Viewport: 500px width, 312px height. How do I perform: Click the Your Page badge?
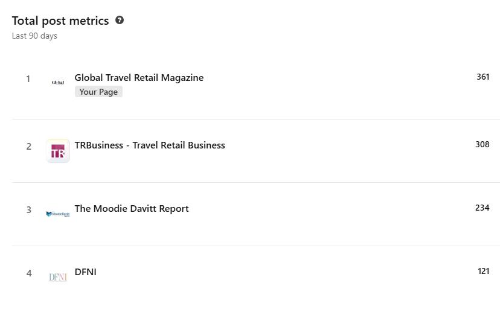click(x=98, y=92)
